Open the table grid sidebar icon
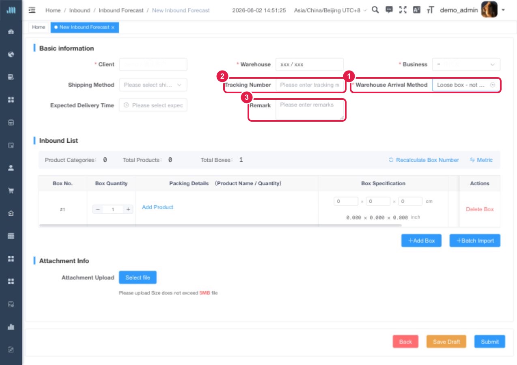The height and width of the screenshot is (365, 517). coord(11,236)
